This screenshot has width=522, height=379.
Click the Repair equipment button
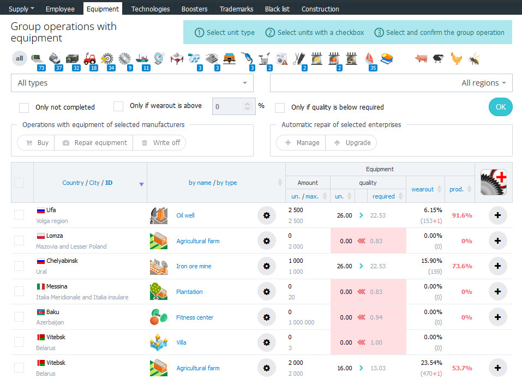[94, 143]
